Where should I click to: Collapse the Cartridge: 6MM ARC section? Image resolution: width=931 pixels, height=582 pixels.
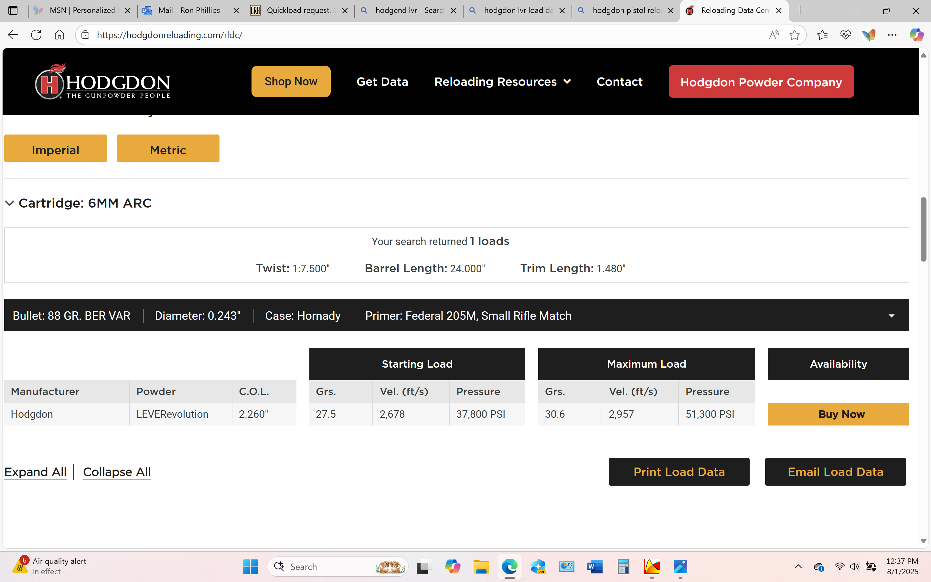coord(10,203)
